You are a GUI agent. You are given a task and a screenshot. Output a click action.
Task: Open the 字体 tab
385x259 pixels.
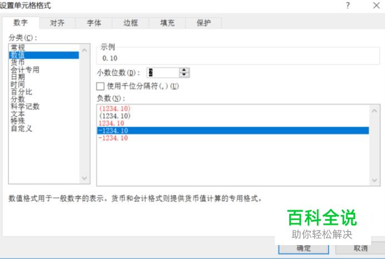tap(94, 23)
